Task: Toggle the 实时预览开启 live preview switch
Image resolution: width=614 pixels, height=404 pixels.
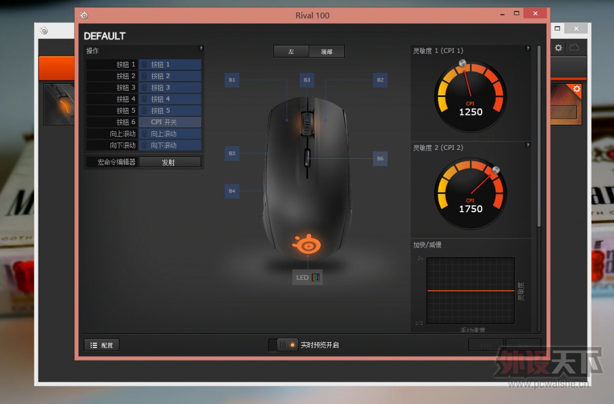Action: tap(283, 345)
